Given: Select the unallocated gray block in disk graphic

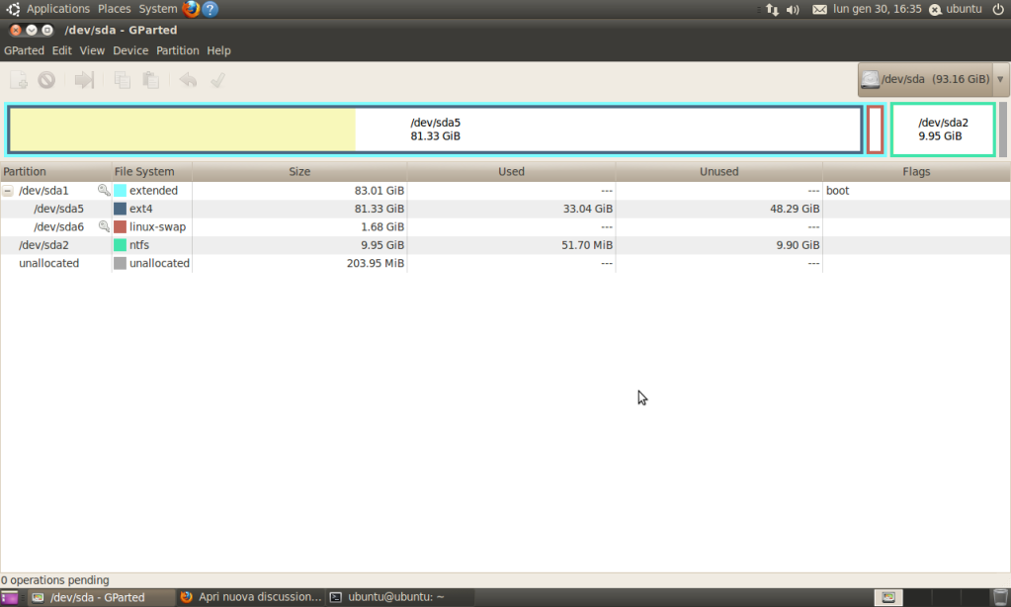Looking at the screenshot, I should click(1003, 130).
